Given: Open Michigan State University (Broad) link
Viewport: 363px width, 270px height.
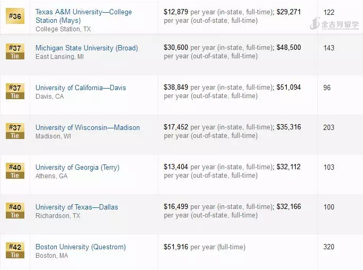Looking at the screenshot, I should 86,48.
